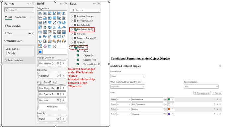Select the treemap visual
229x127 pixels.
40,27
